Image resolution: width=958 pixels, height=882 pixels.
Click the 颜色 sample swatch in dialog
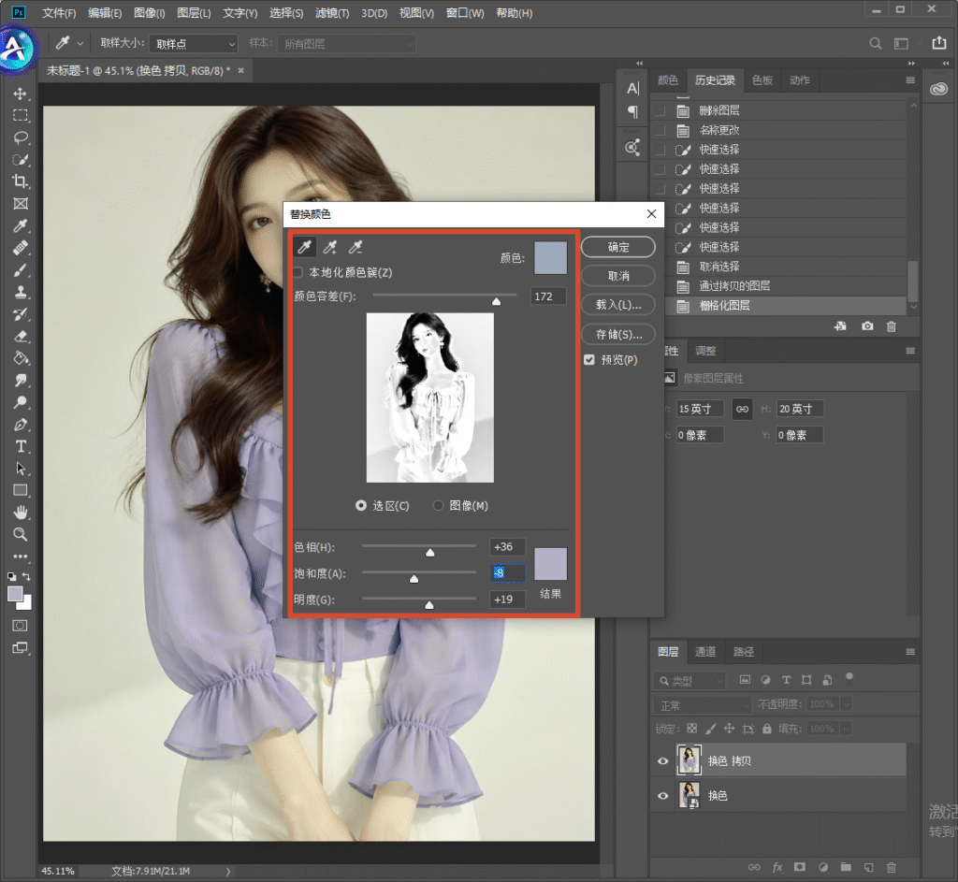[550, 257]
